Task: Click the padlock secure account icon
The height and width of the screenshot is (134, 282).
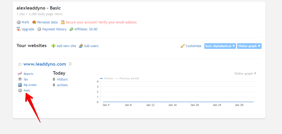Action: (x=63, y=22)
